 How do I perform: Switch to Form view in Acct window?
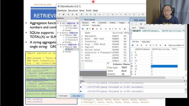point(96,26)
